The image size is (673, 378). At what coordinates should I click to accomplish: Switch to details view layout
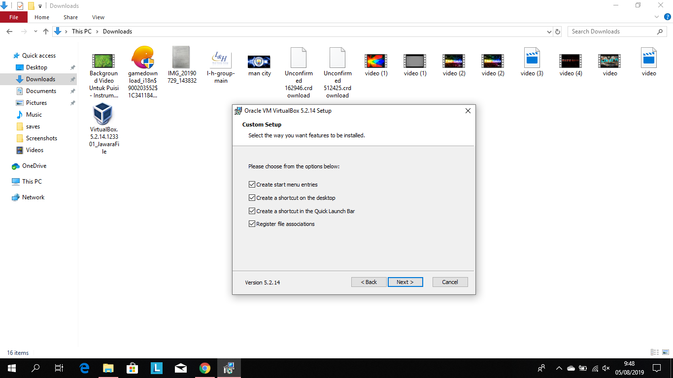(655, 352)
